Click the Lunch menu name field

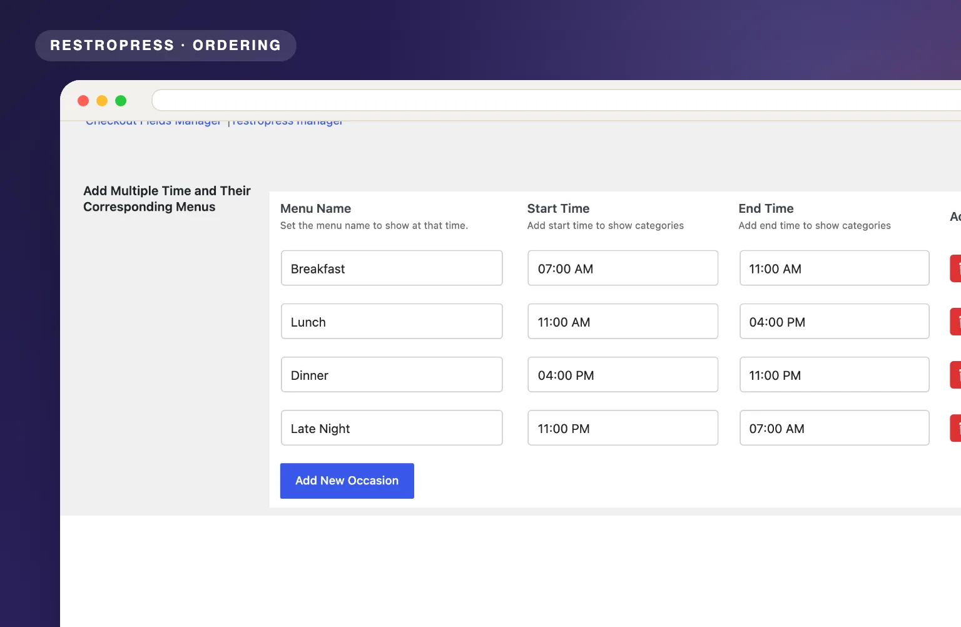392,321
